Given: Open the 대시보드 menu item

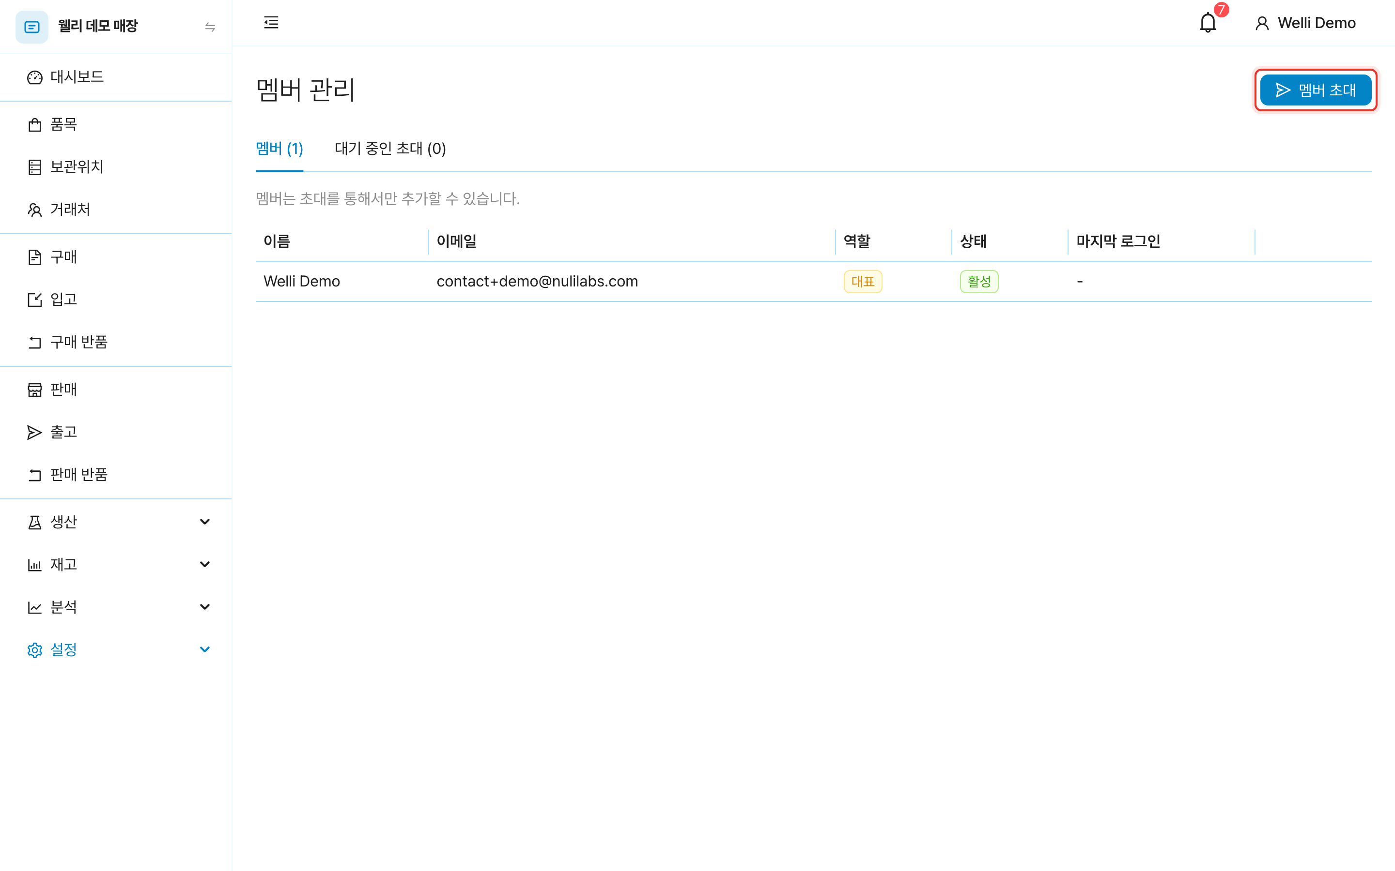Looking at the screenshot, I should point(116,77).
